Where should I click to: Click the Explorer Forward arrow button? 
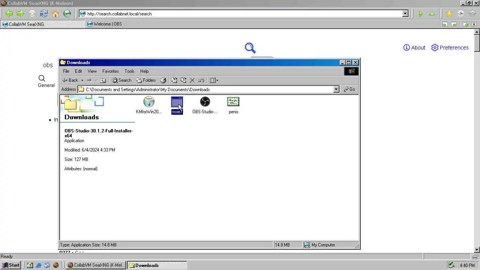(x=89, y=80)
